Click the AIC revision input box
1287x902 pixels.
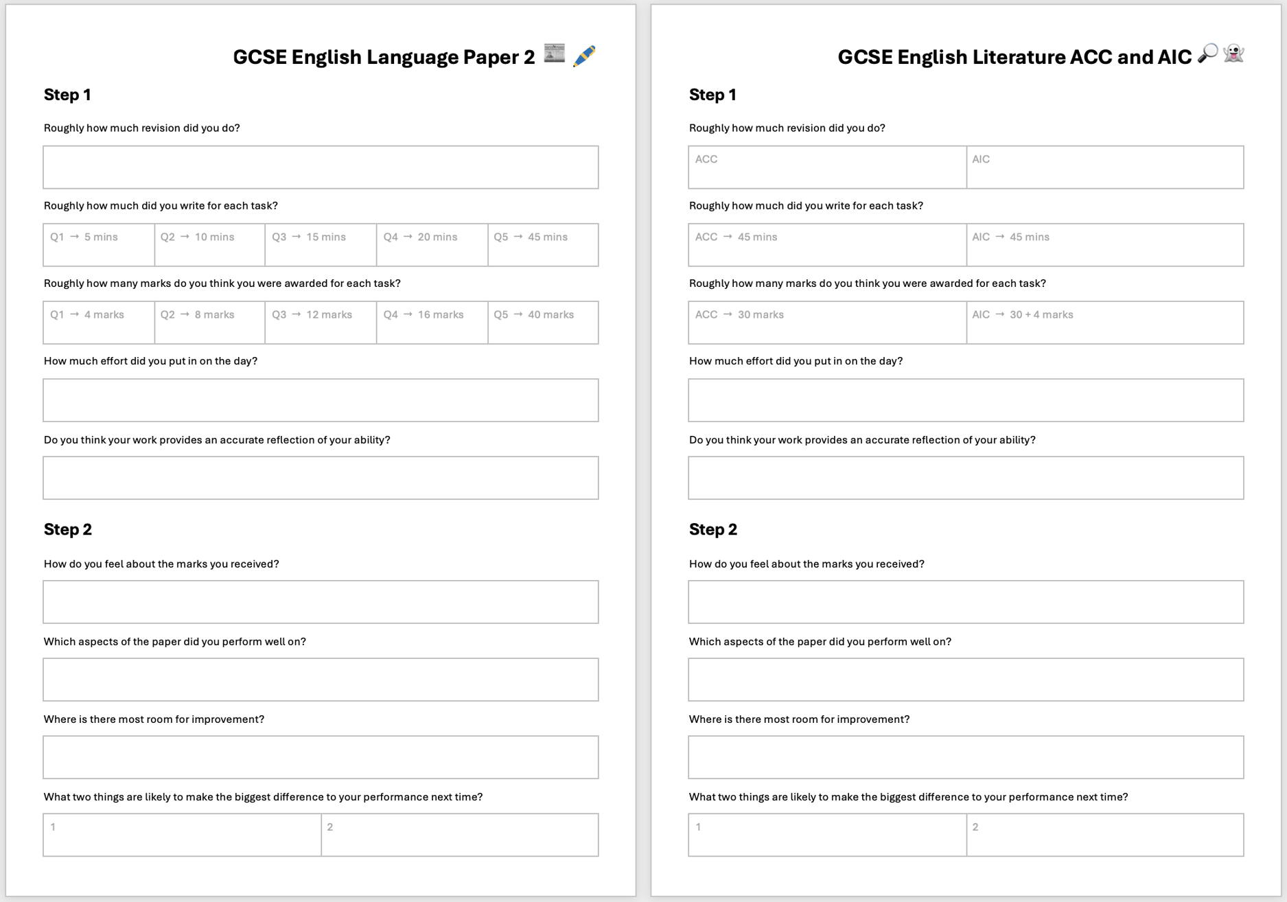1105,167
